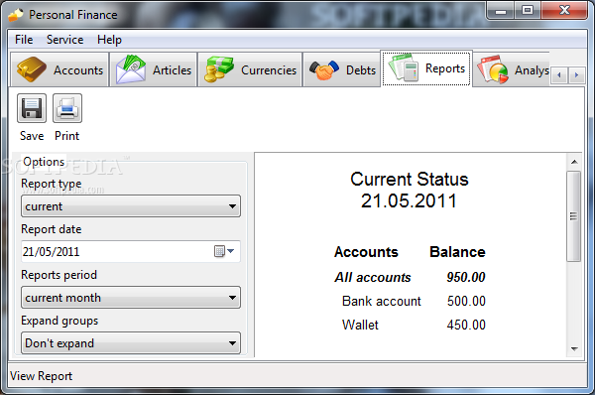The height and width of the screenshot is (395, 595).
Task: Open the Service menu
Action: coord(64,40)
